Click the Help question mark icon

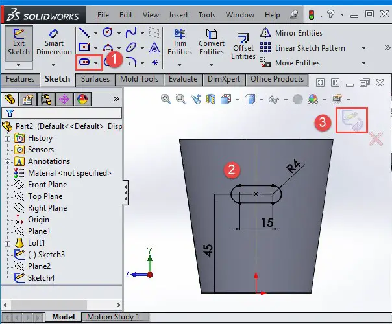point(330,14)
